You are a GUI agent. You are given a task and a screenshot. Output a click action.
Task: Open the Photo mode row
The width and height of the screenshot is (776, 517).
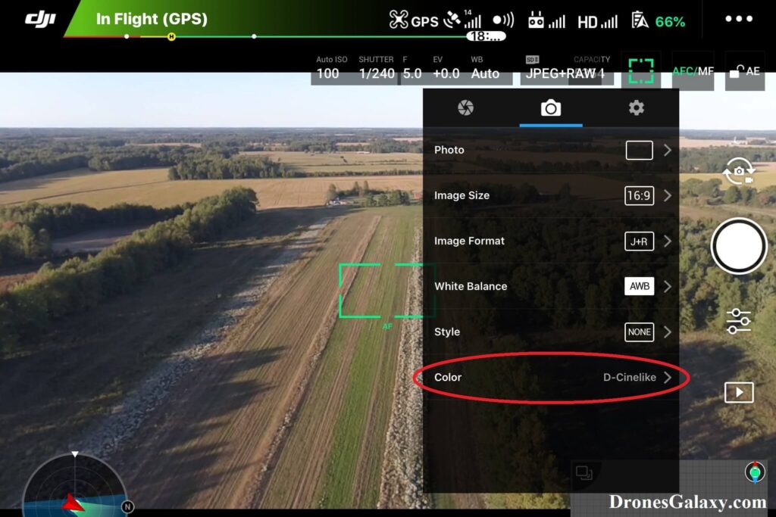[551, 151]
